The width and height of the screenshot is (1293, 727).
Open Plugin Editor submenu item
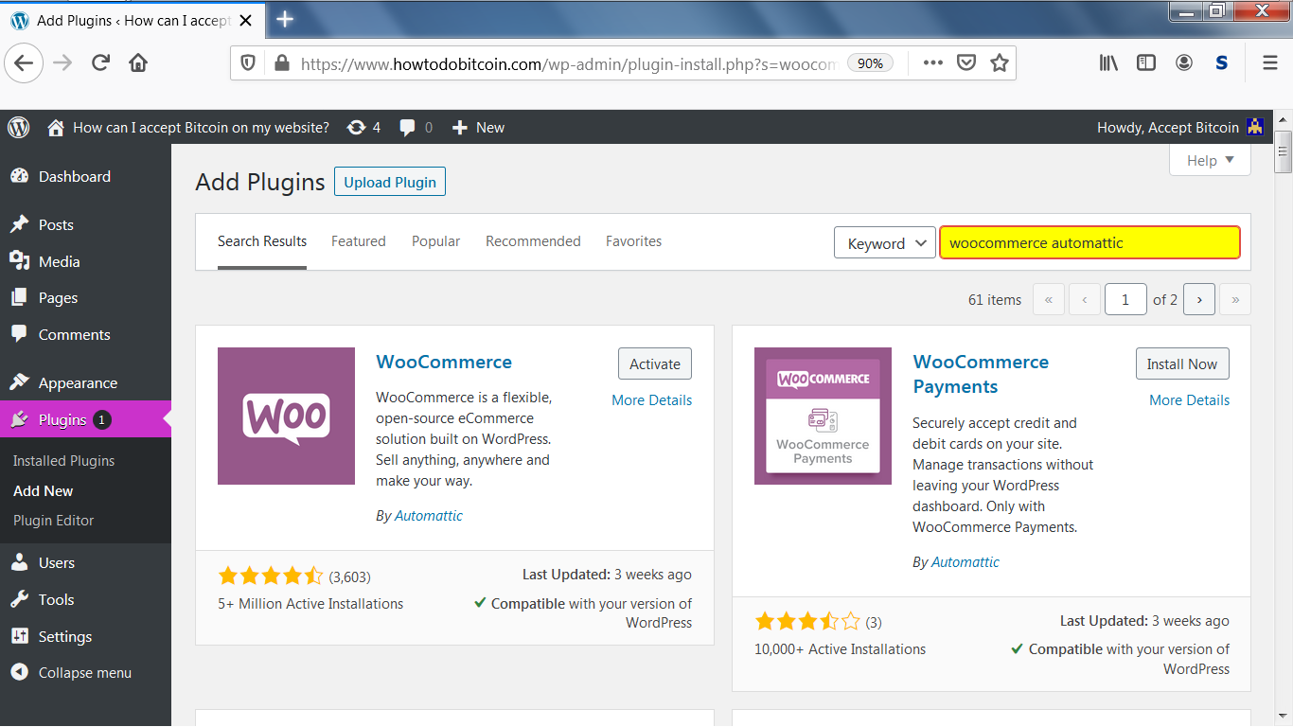coord(54,521)
